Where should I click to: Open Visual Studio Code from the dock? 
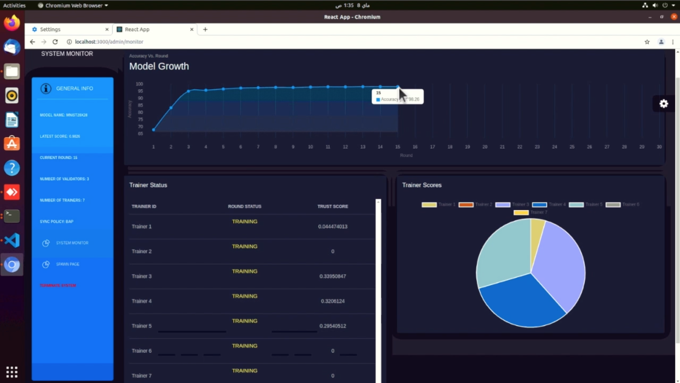click(12, 240)
